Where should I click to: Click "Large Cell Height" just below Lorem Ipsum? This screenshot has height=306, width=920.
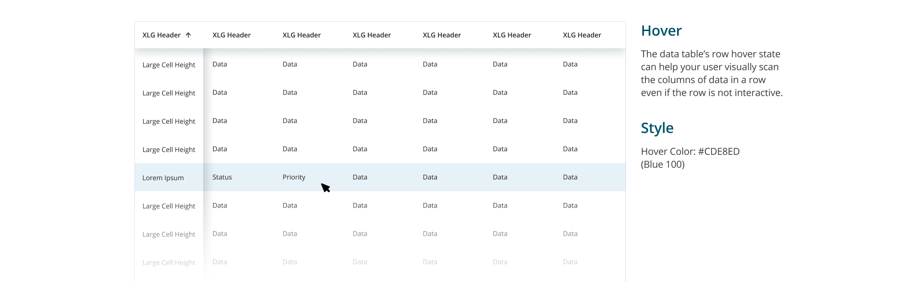[169, 206]
